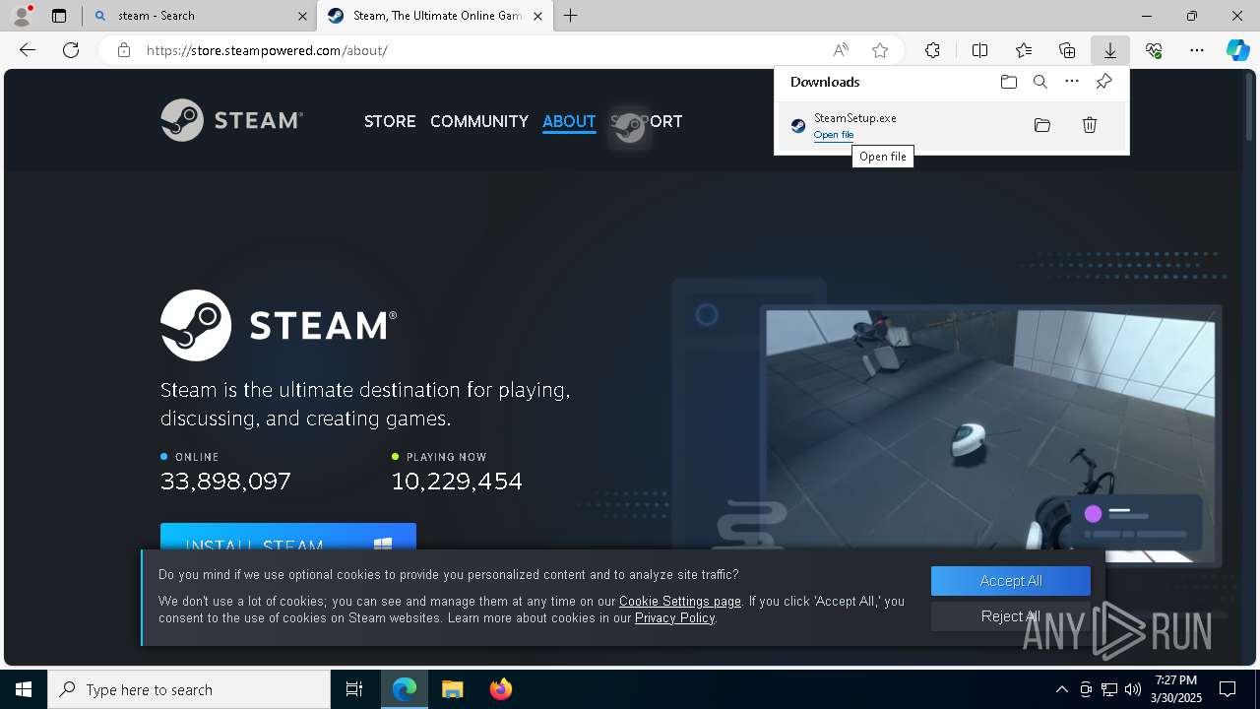Accept all cookies
The height and width of the screenshot is (709, 1260).
1011,581
